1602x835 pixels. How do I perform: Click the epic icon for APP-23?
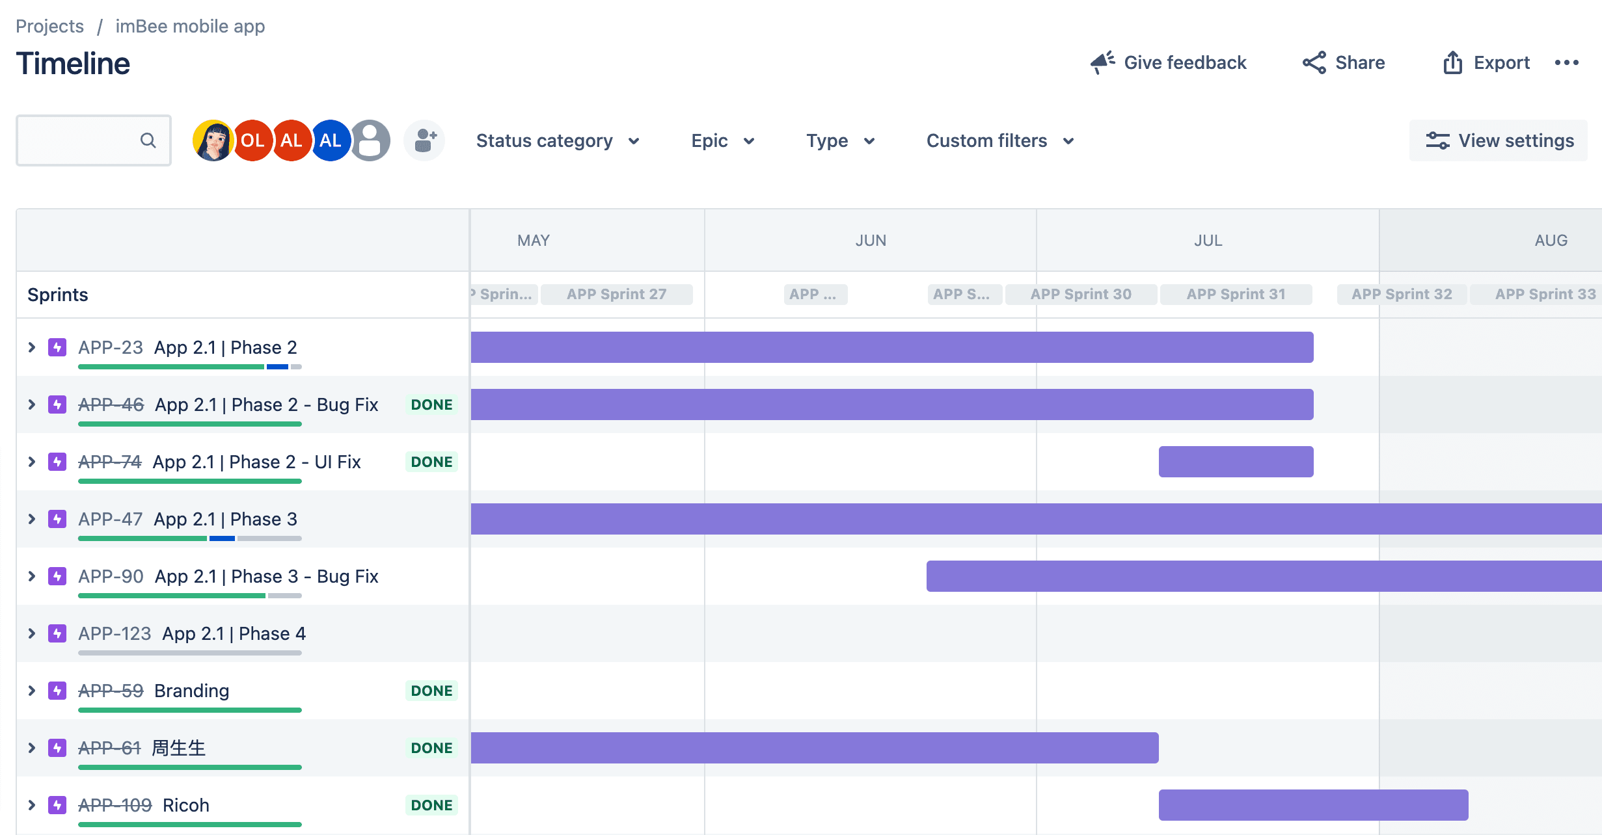57,347
